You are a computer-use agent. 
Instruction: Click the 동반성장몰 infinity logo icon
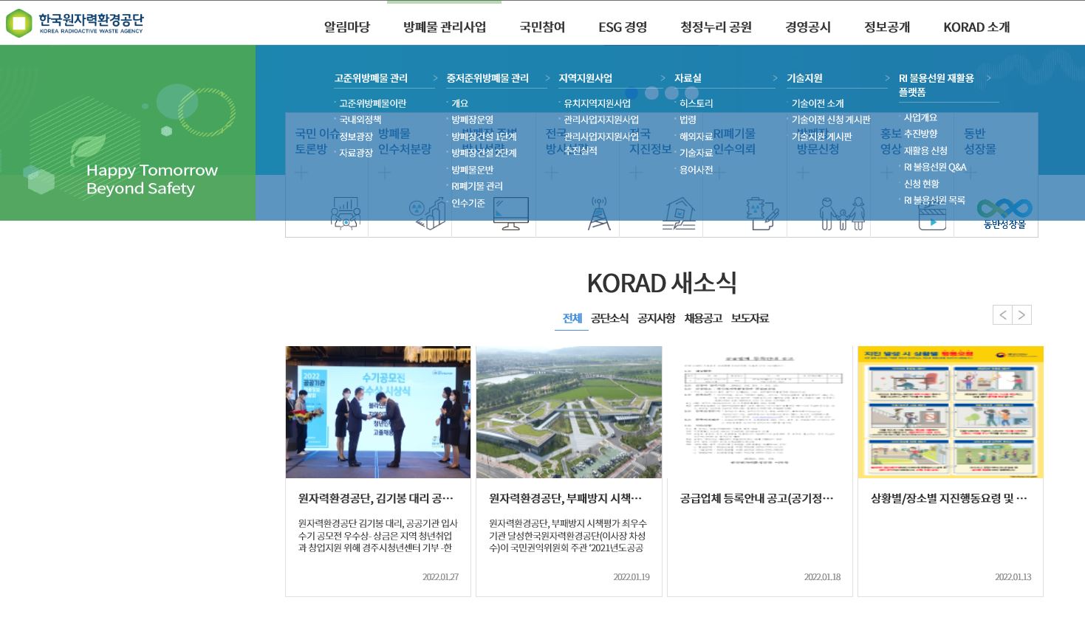coord(1004,213)
